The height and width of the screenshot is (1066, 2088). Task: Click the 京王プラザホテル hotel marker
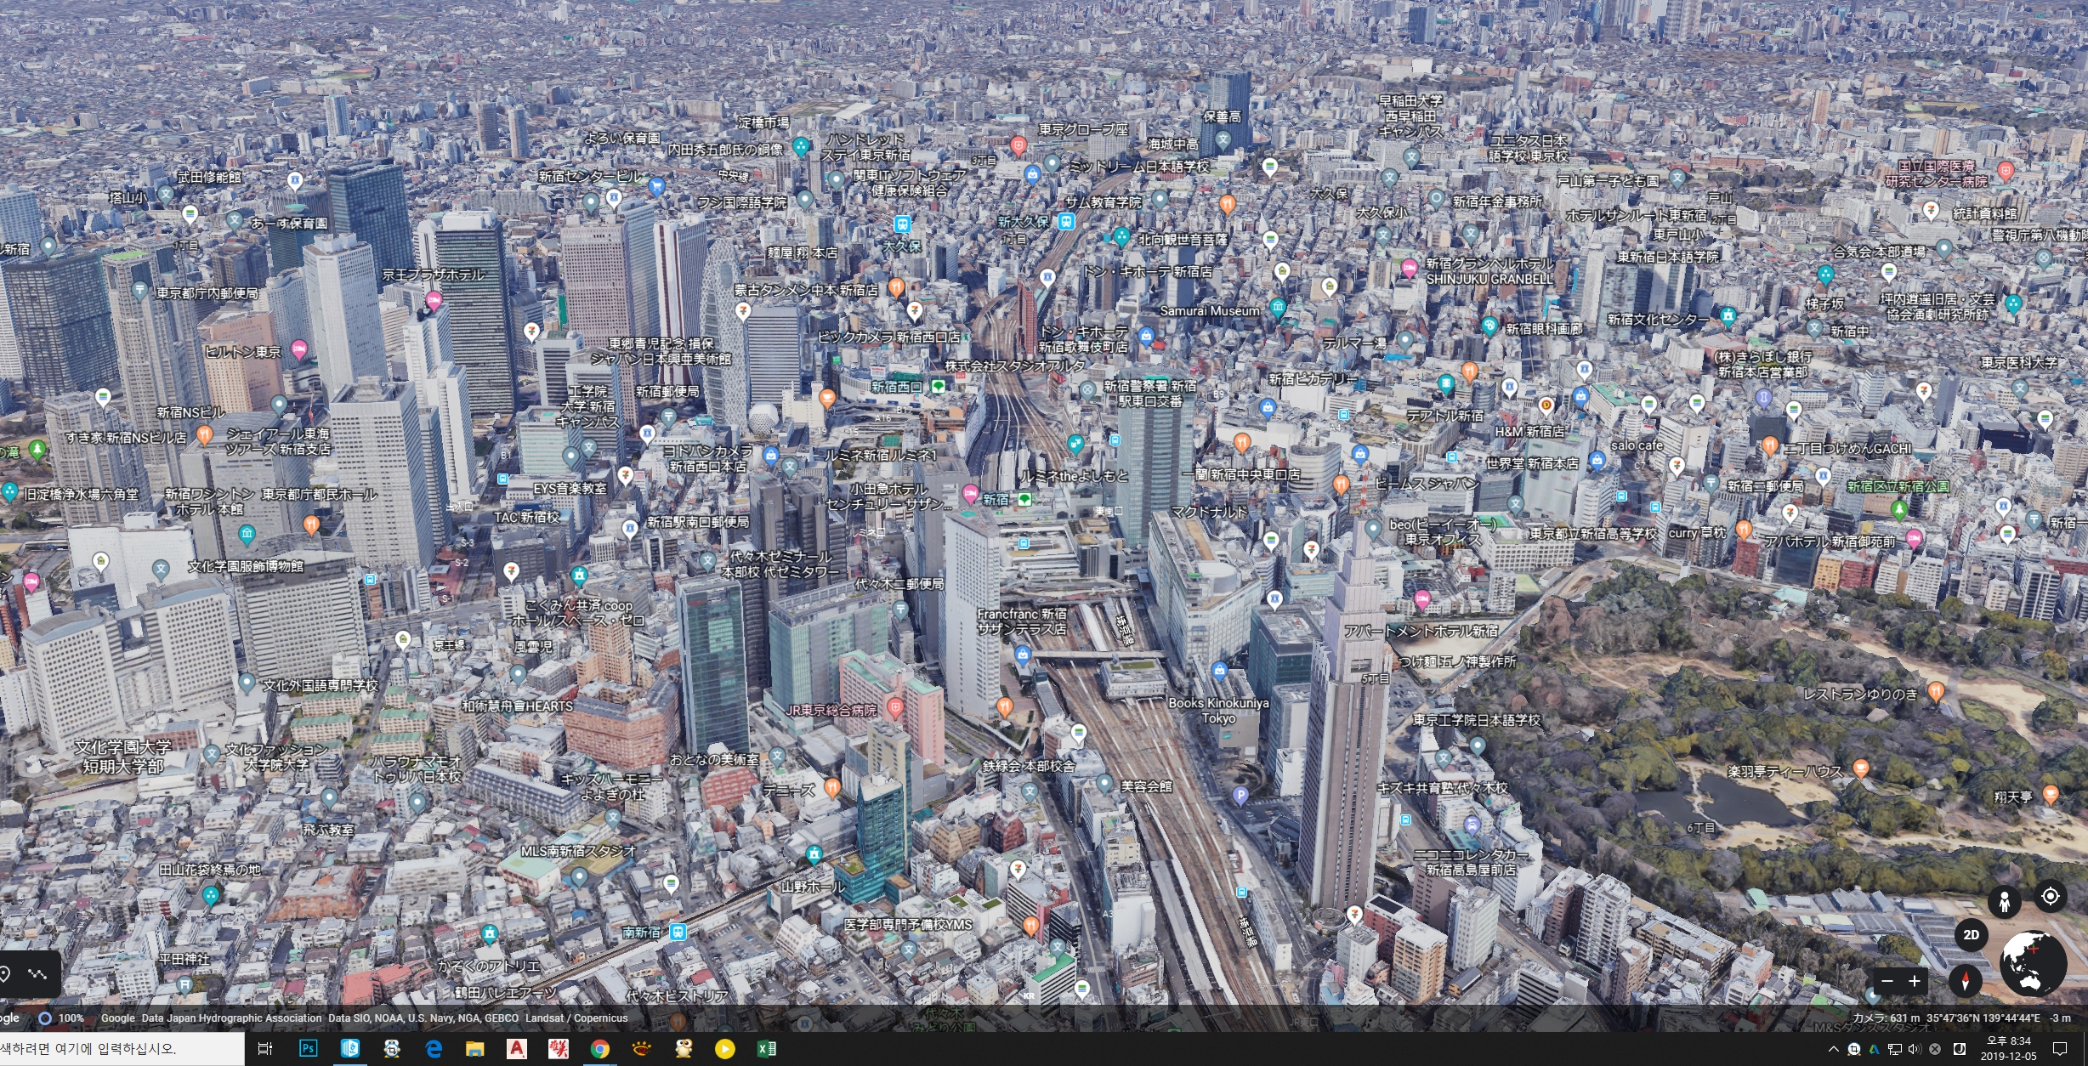434,299
